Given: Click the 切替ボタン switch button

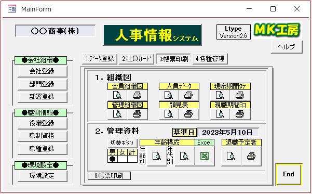Looking at the screenshot, I should tap(122, 143).
